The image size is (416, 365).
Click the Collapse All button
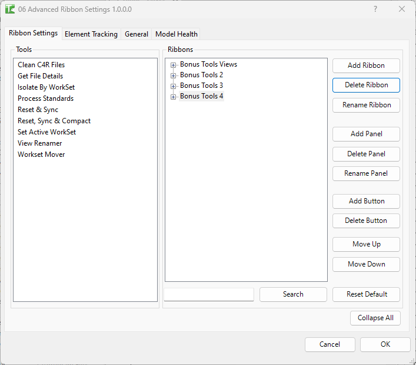pos(375,318)
